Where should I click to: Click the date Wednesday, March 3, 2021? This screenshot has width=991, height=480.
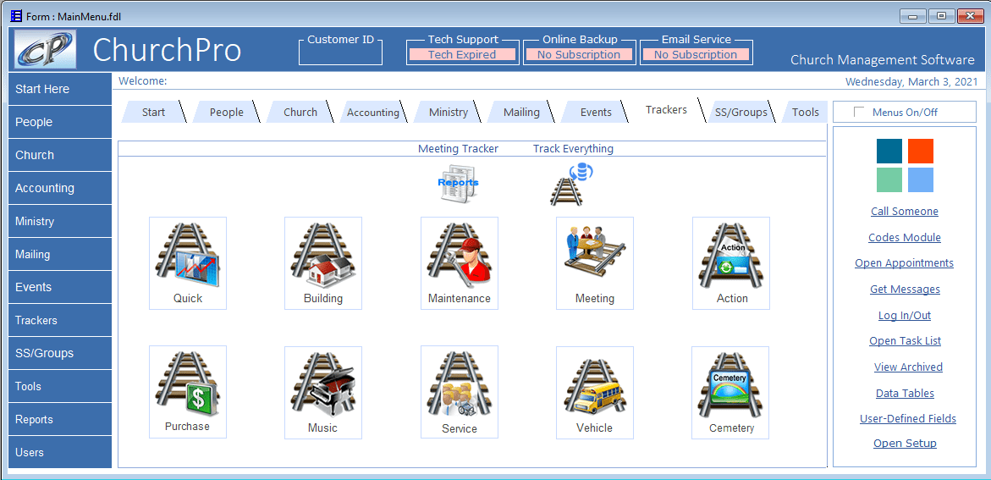click(x=911, y=81)
